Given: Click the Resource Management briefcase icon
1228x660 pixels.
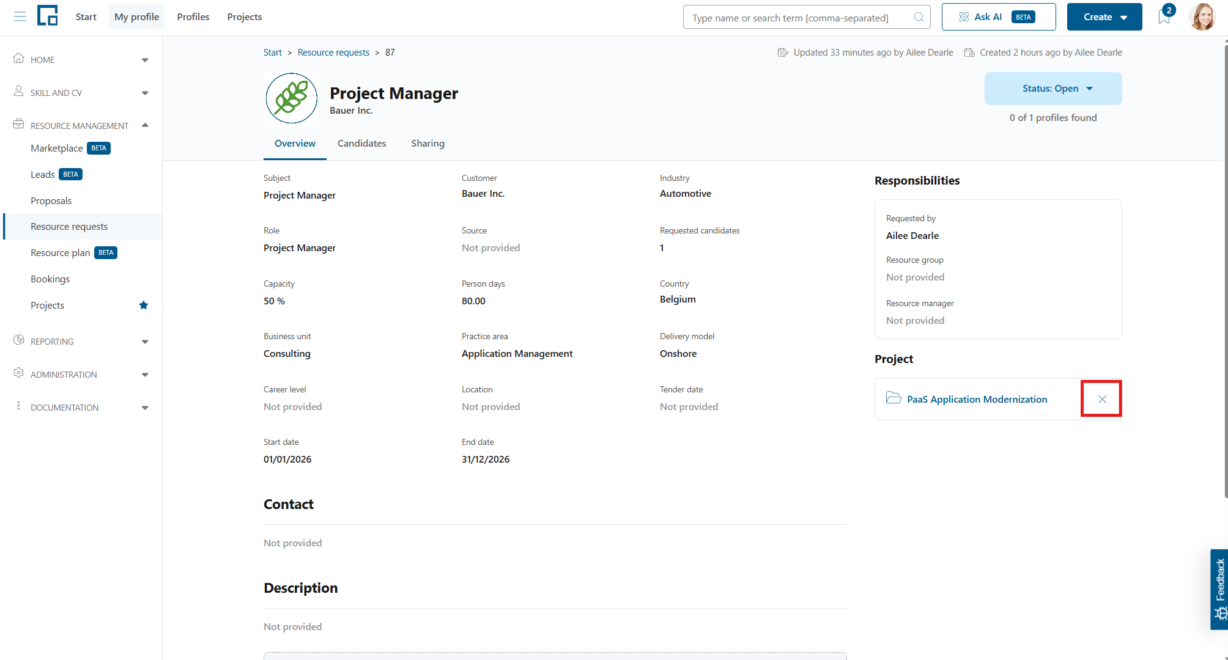Looking at the screenshot, I should click(19, 124).
